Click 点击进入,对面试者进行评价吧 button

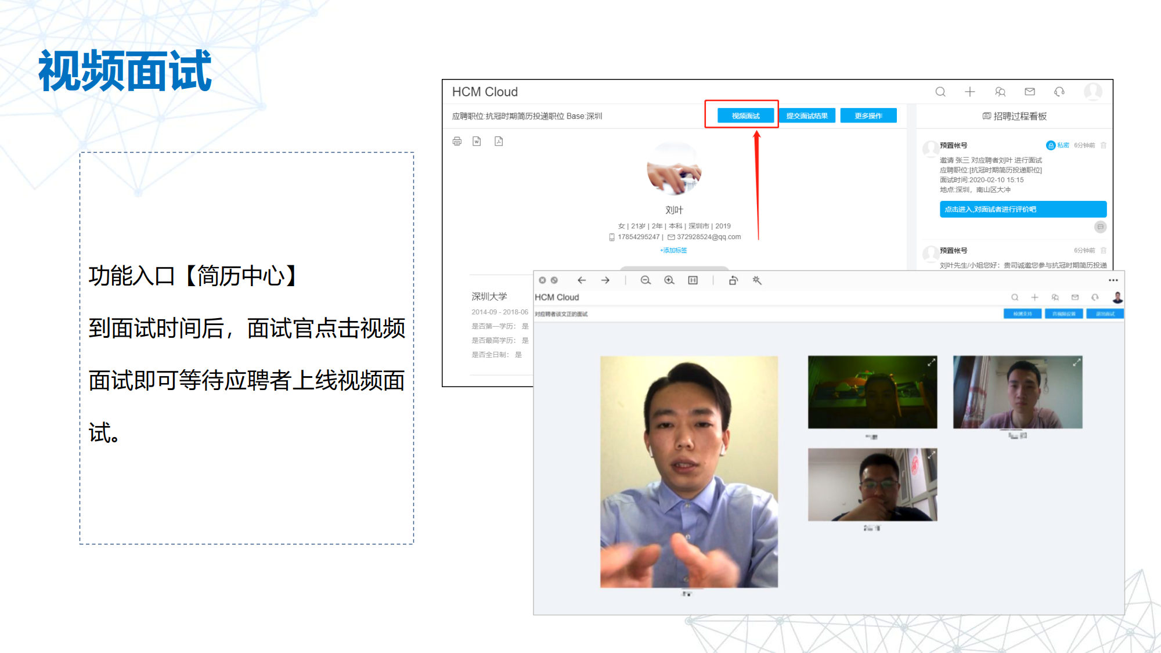click(1023, 209)
